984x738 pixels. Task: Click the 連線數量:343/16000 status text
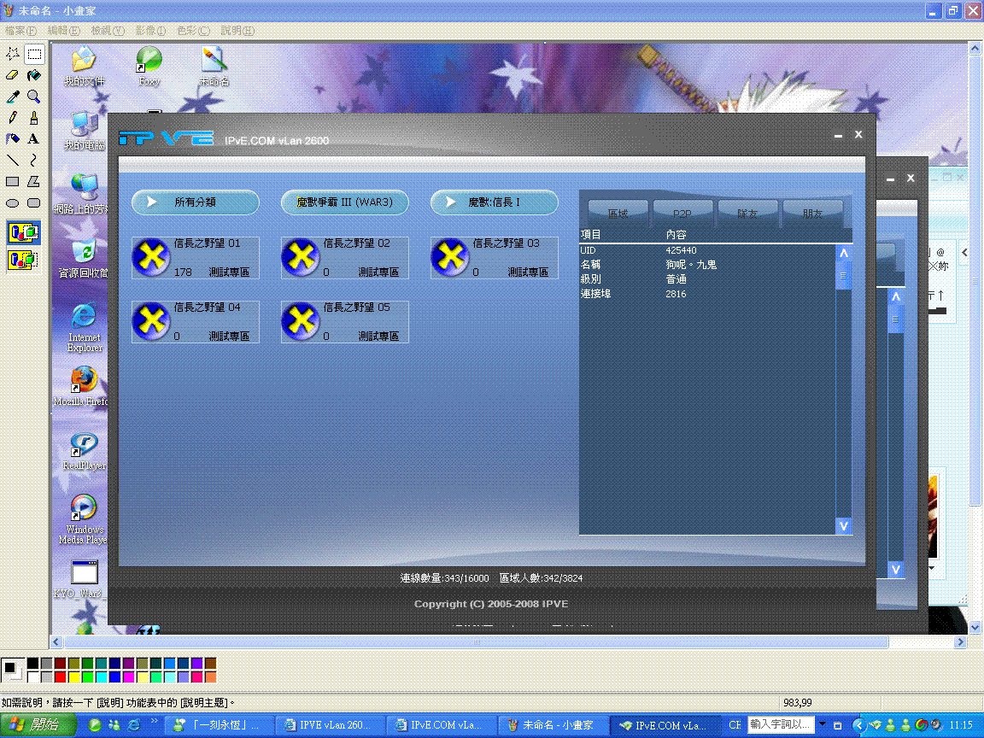(x=444, y=578)
